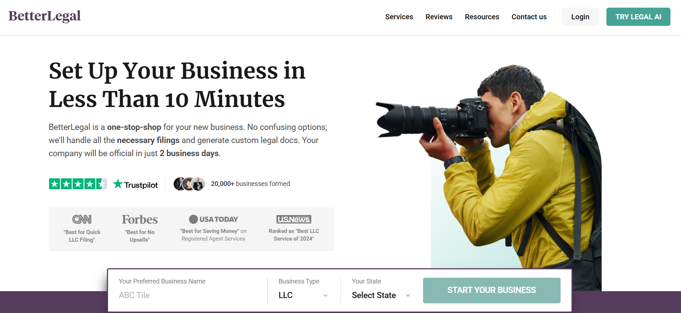Click the 'Business Type' label
This screenshot has width=681, height=313.
pos(299,281)
